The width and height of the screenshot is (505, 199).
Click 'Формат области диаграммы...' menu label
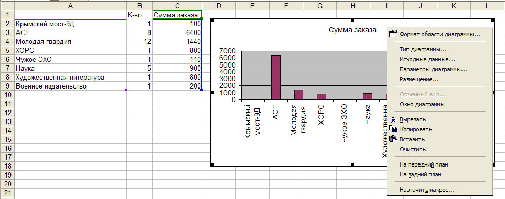pyautogui.click(x=439, y=35)
